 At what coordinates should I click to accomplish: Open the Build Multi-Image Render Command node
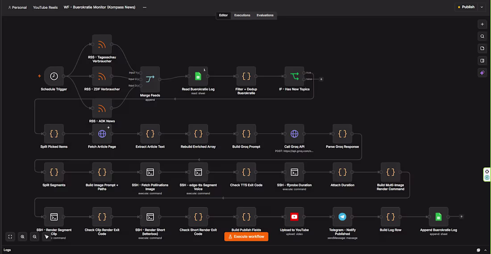tap(391, 172)
